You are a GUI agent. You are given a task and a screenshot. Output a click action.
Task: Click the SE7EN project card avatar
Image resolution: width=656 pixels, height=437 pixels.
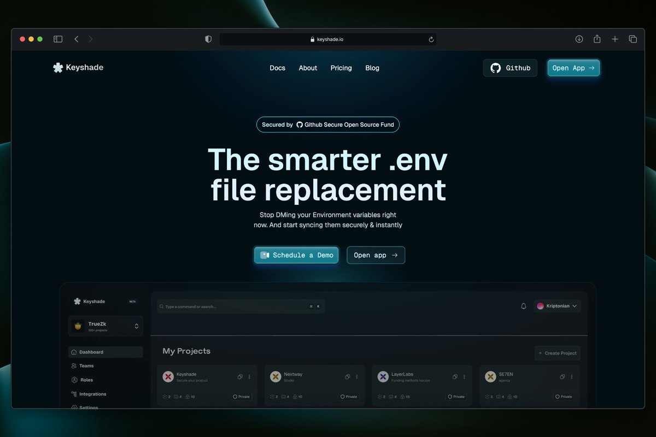491,377
